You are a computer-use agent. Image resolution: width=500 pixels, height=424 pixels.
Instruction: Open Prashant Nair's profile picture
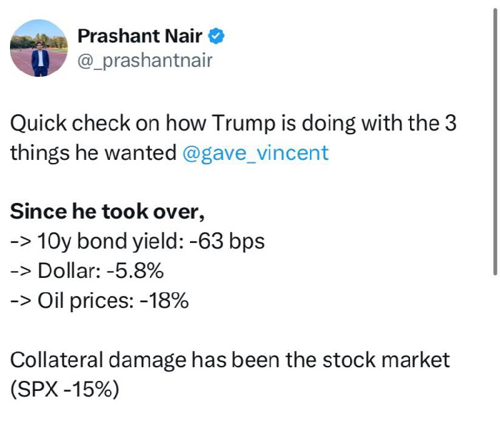[39, 48]
